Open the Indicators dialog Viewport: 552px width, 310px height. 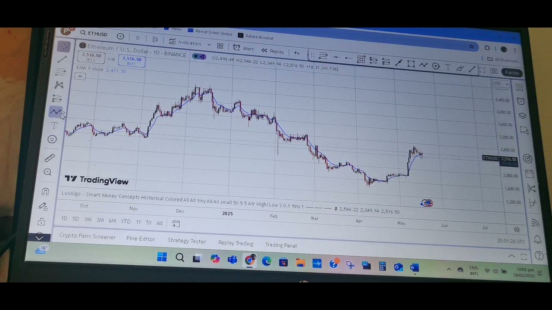[185, 42]
